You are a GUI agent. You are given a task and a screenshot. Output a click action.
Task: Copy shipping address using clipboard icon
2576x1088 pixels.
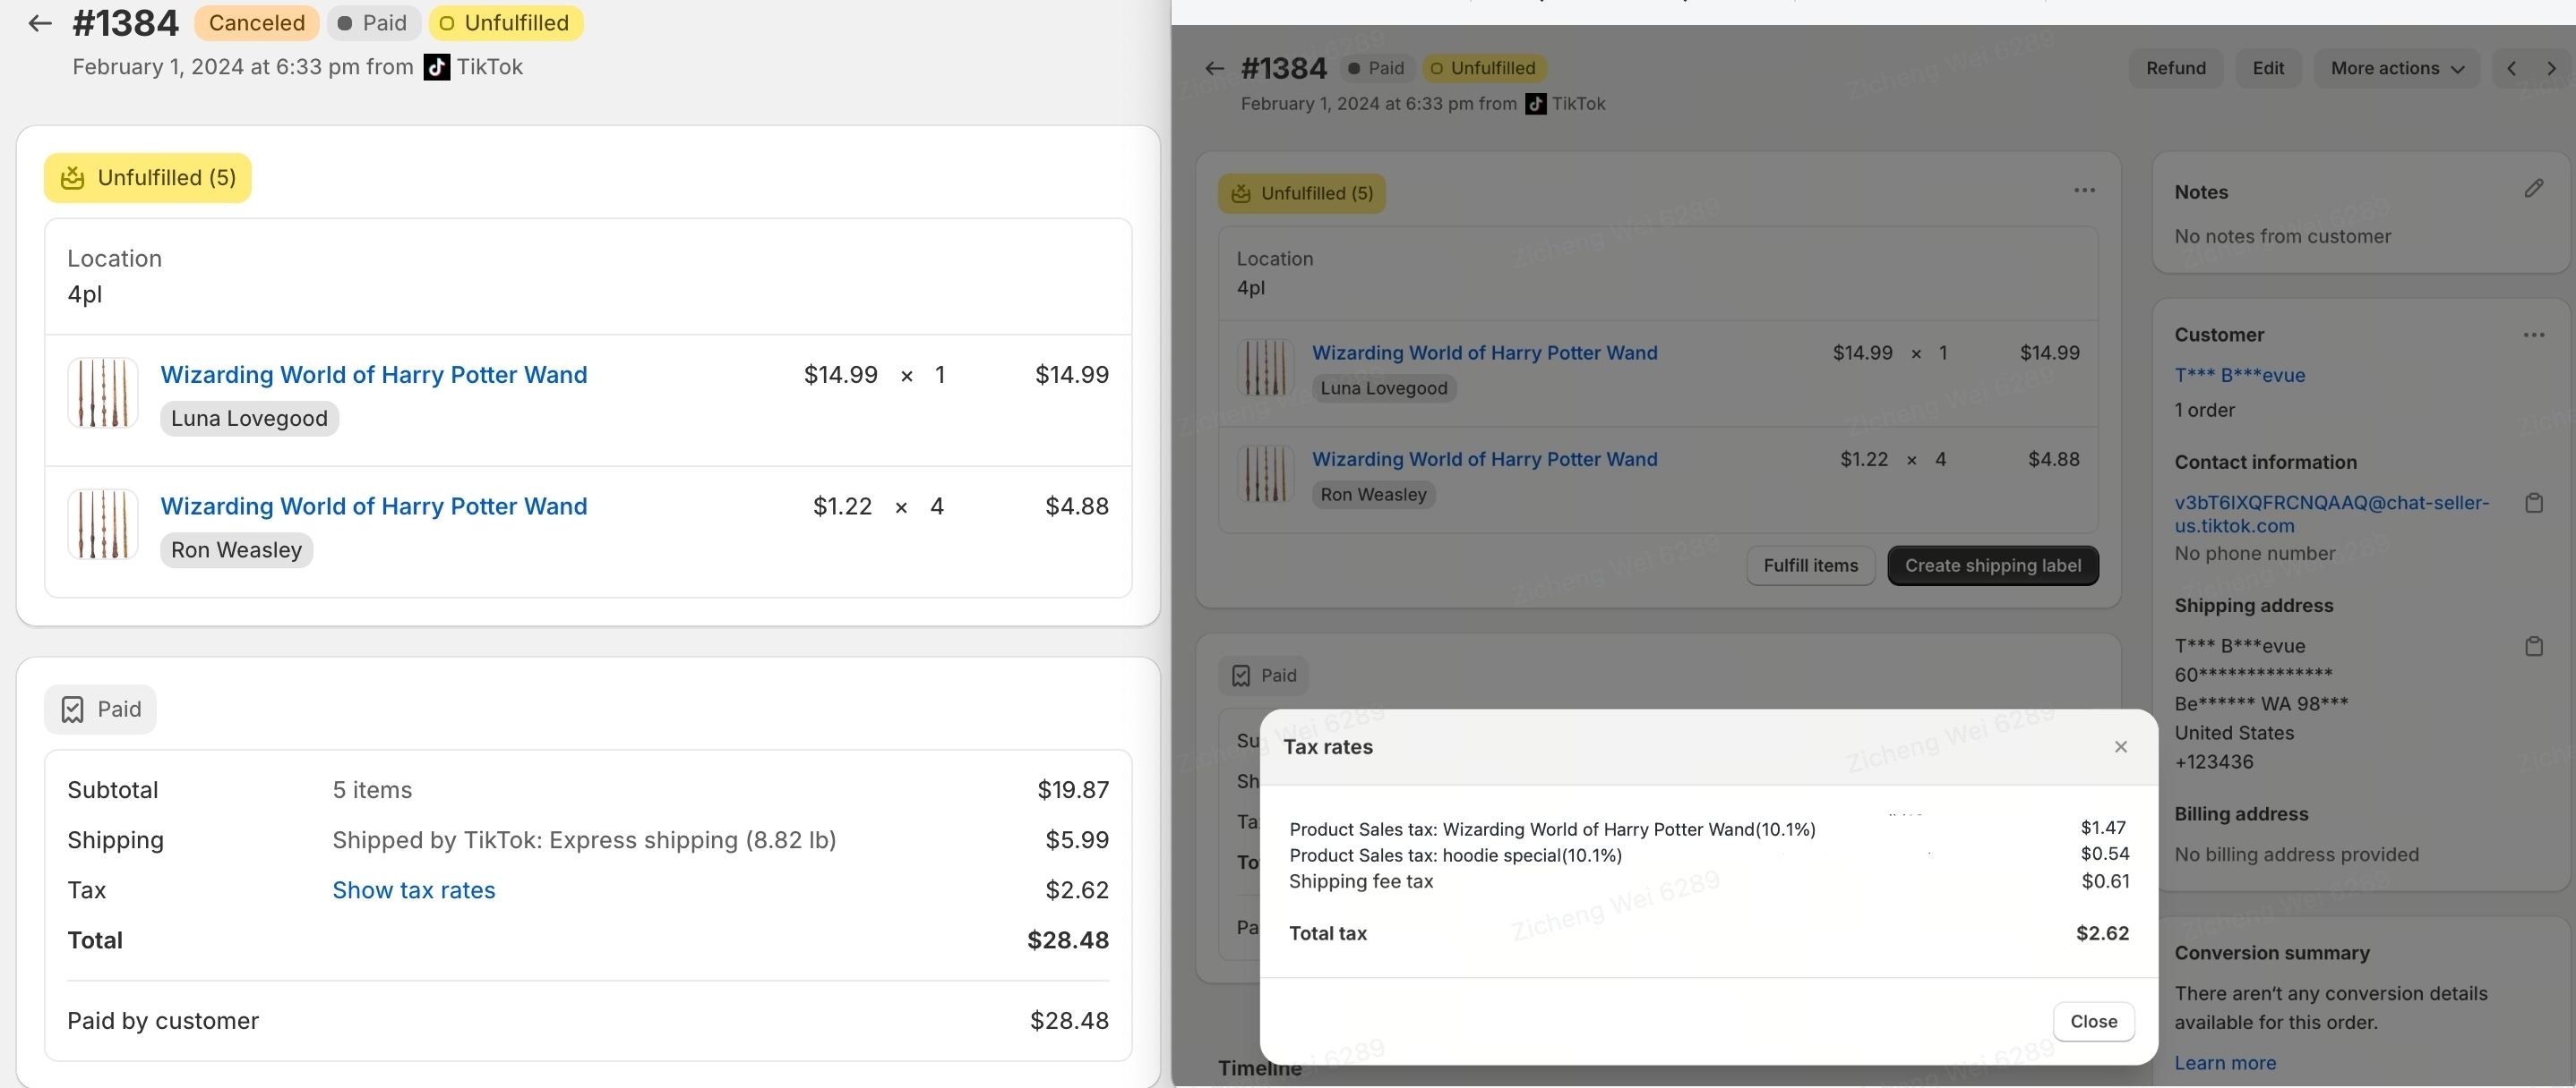[2533, 646]
